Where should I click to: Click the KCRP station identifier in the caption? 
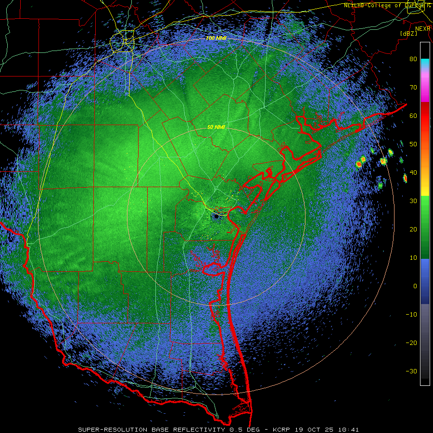(282, 430)
